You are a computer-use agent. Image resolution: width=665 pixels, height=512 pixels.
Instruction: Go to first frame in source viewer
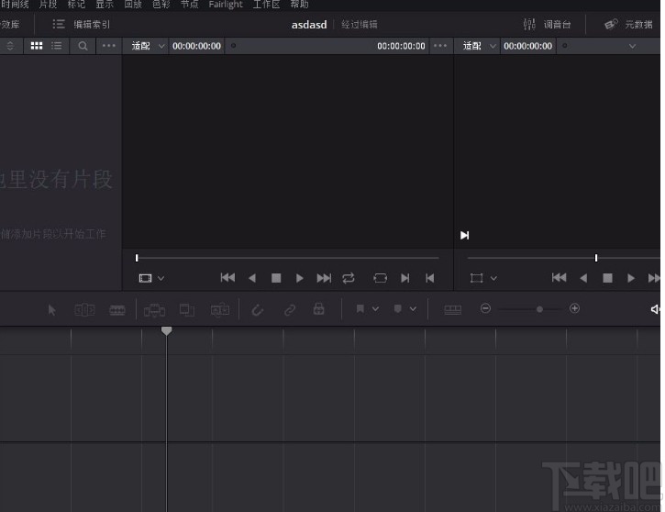[x=227, y=278]
